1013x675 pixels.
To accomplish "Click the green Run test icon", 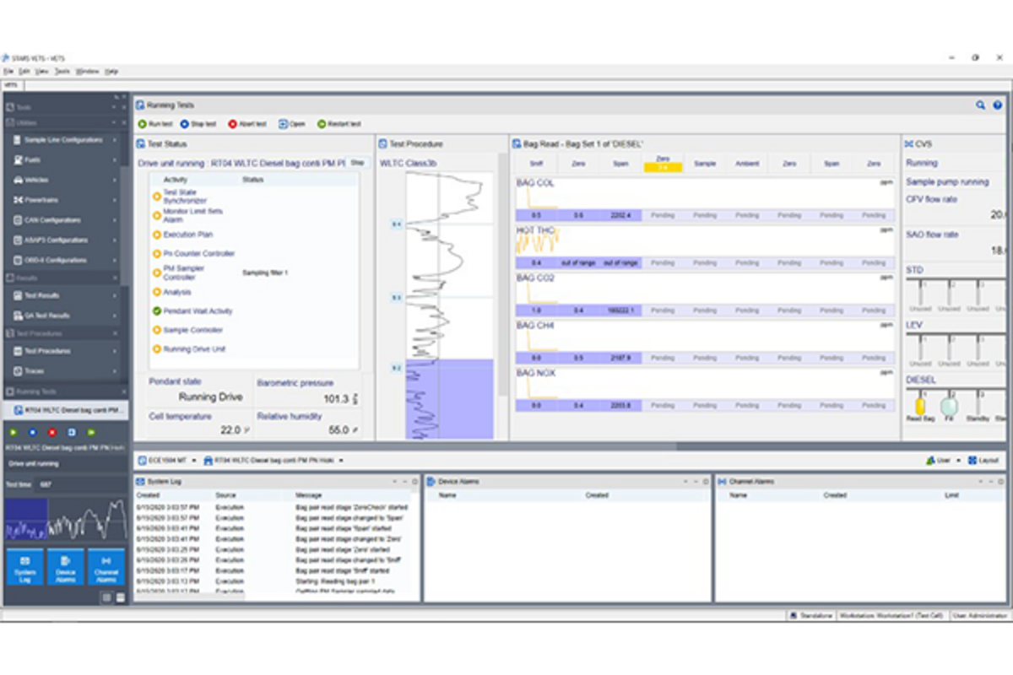I will tap(143, 124).
